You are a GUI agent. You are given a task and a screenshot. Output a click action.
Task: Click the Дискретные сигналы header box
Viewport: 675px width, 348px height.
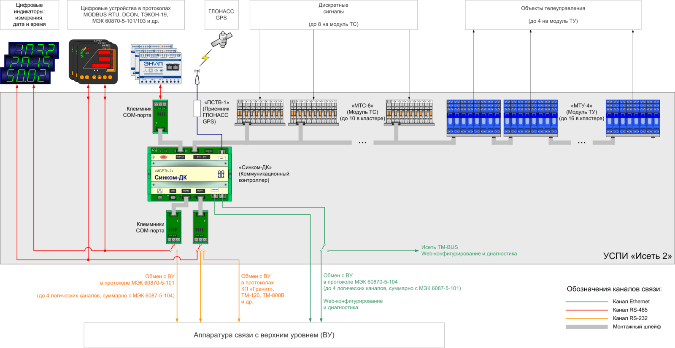333,15
